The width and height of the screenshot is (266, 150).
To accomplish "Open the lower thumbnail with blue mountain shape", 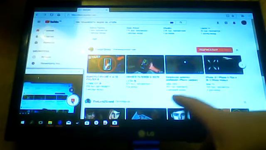I will point(146,114).
